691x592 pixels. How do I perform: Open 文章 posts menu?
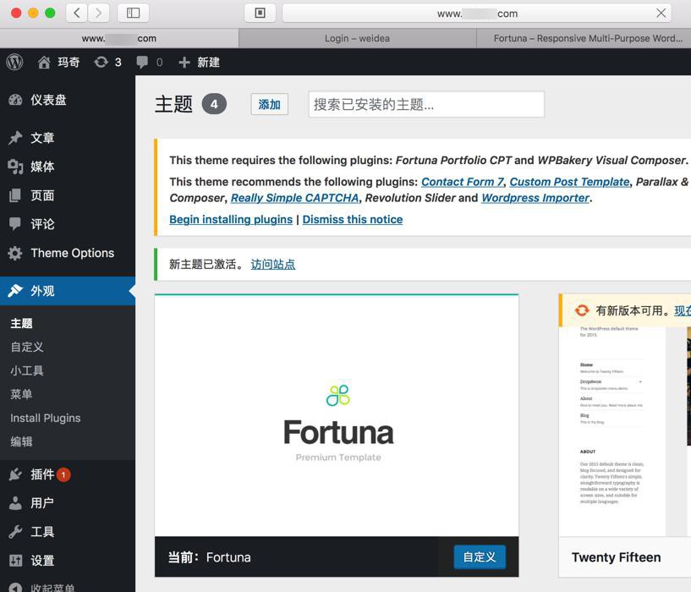(x=68, y=138)
